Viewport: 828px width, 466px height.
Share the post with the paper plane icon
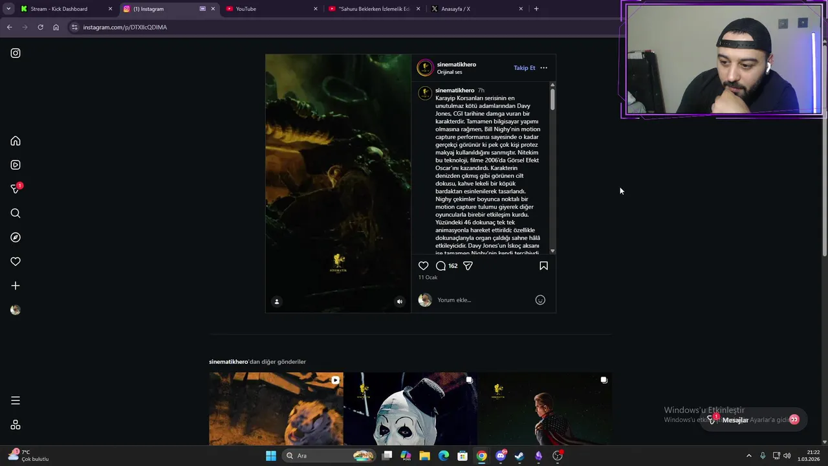pyautogui.click(x=468, y=266)
